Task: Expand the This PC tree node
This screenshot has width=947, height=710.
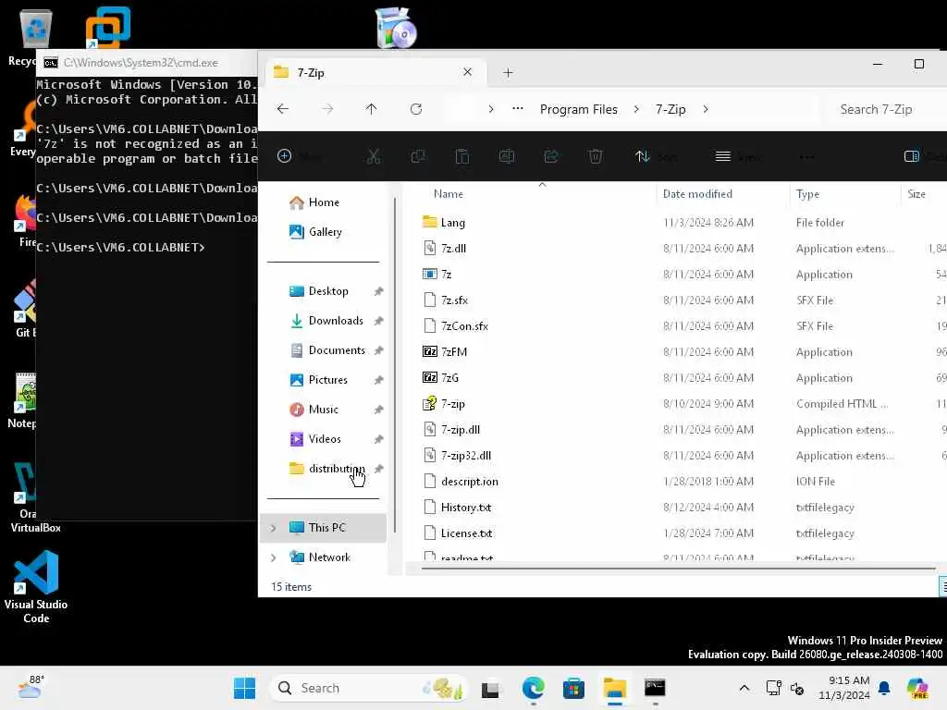Action: (274, 528)
